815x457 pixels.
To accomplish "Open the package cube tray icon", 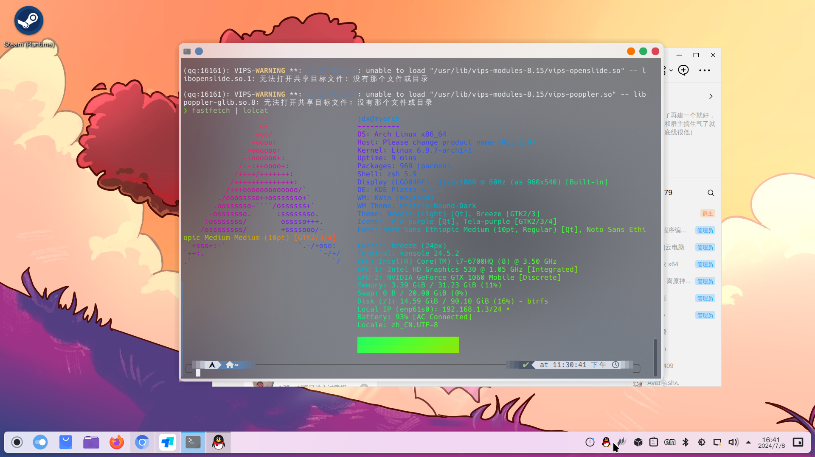I will [638, 442].
